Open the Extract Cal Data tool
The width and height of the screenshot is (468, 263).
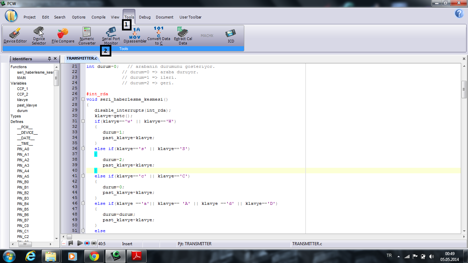click(x=183, y=36)
